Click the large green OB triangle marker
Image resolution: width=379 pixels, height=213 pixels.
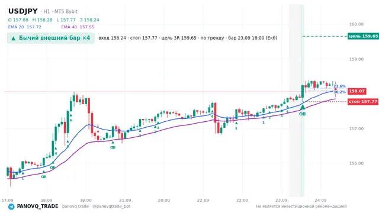coord(303,106)
